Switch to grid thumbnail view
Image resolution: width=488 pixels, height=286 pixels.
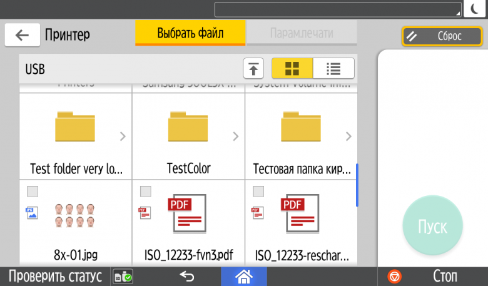(292, 68)
